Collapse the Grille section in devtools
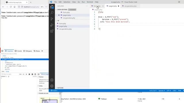 pyautogui.click(x=38, y=86)
